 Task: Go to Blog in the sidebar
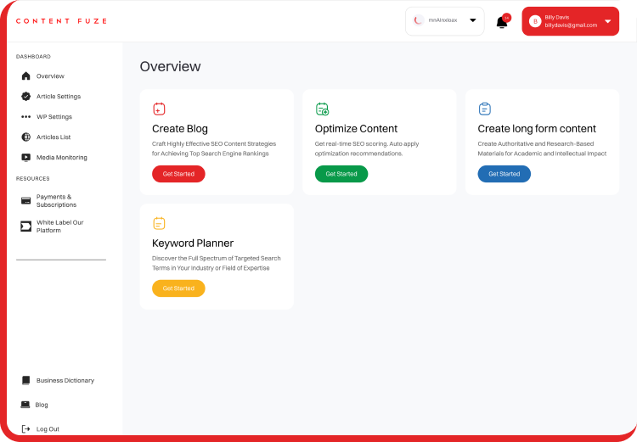42,406
